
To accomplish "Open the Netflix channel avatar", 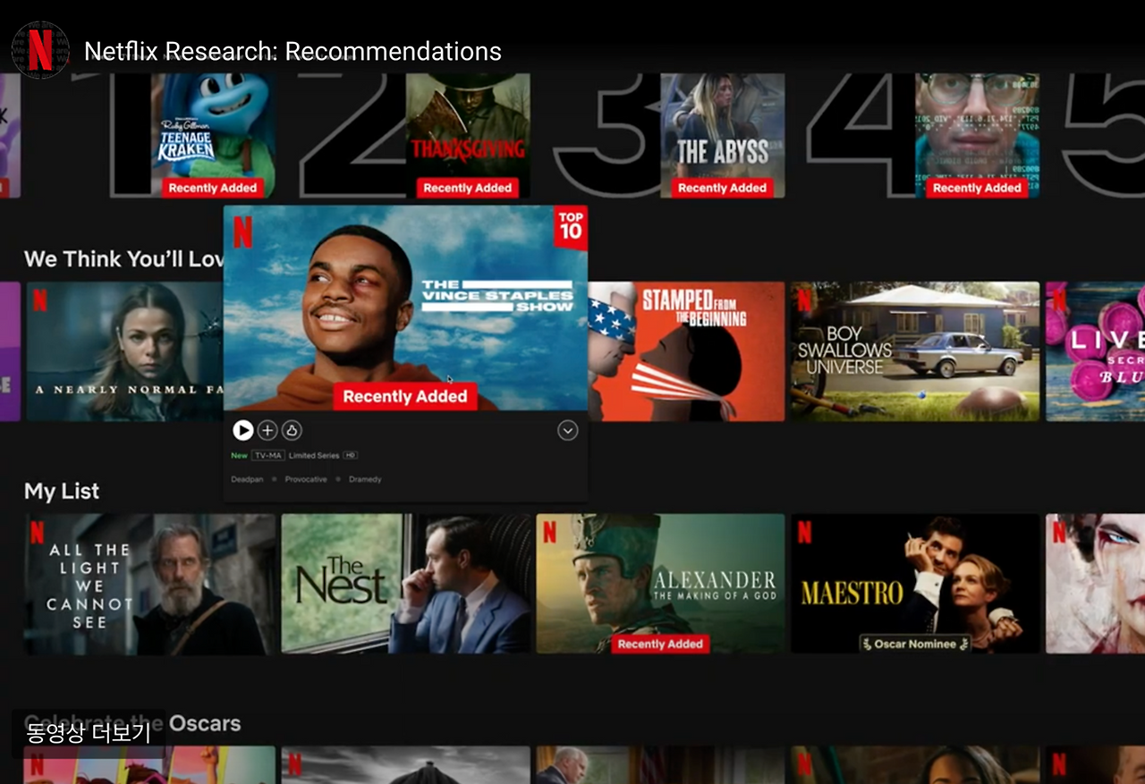I will pyautogui.click(x=40, y=50).
